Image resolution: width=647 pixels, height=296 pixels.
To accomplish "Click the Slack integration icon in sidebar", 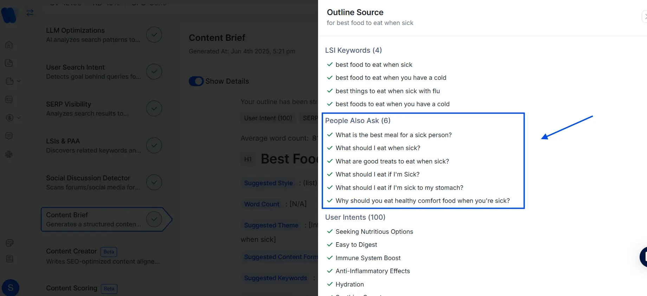I will [9, 154].
